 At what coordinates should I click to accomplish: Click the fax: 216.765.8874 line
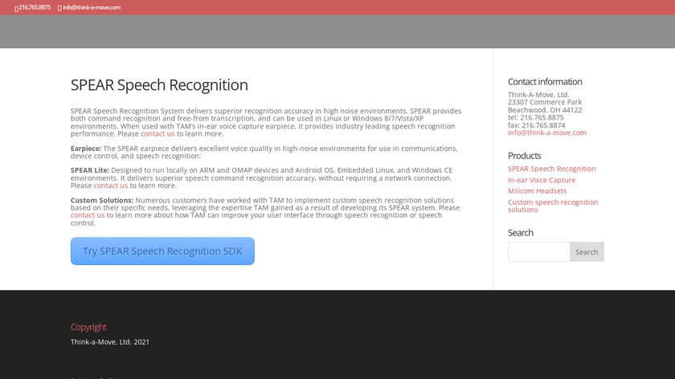coord(537,125)
